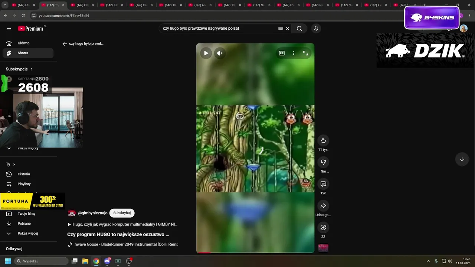This screenshot has width=475, height=267.
Task: Open the YouTube hamburger guide menu
Action: [9, 29]
